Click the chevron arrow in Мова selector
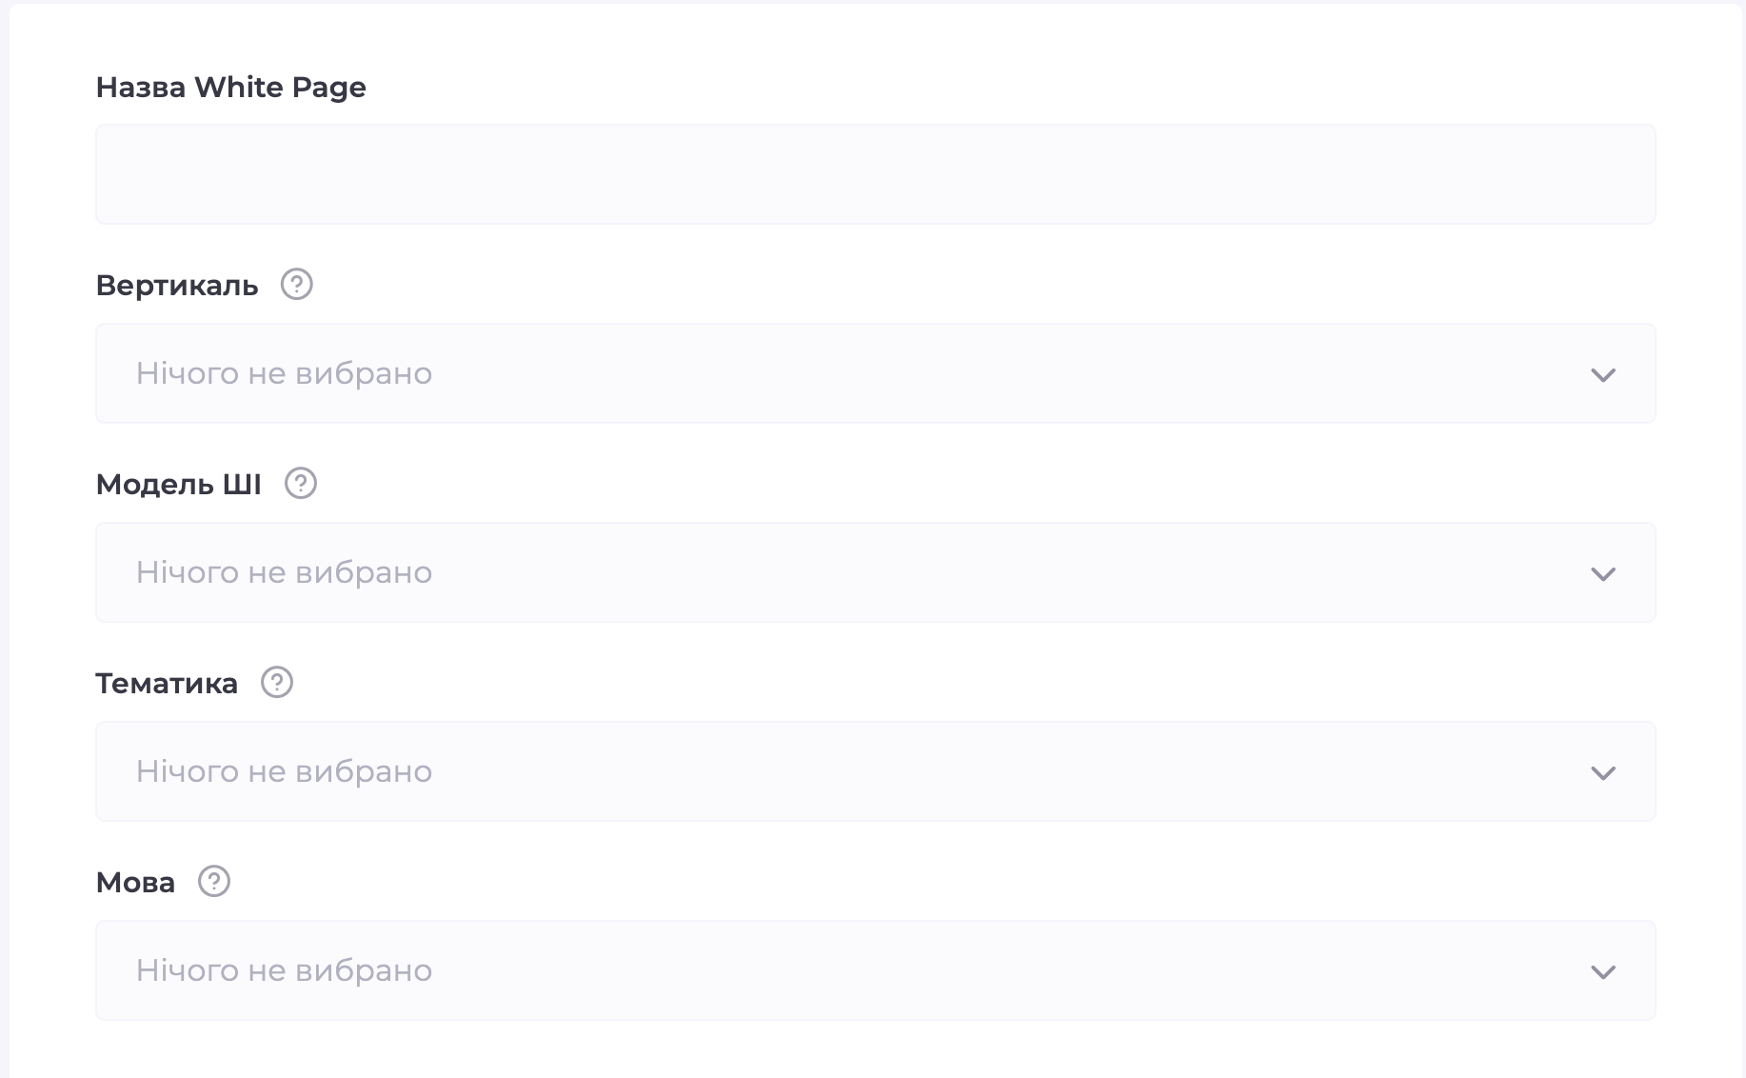The height and width of the screenshot is (1078, 1746). point(1603,971)
